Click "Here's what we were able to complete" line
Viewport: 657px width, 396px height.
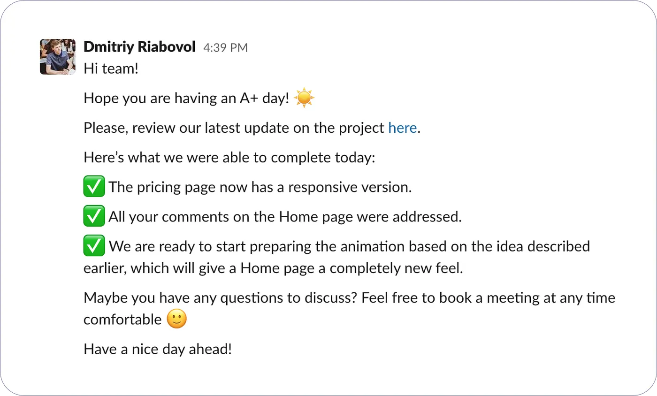229,158
